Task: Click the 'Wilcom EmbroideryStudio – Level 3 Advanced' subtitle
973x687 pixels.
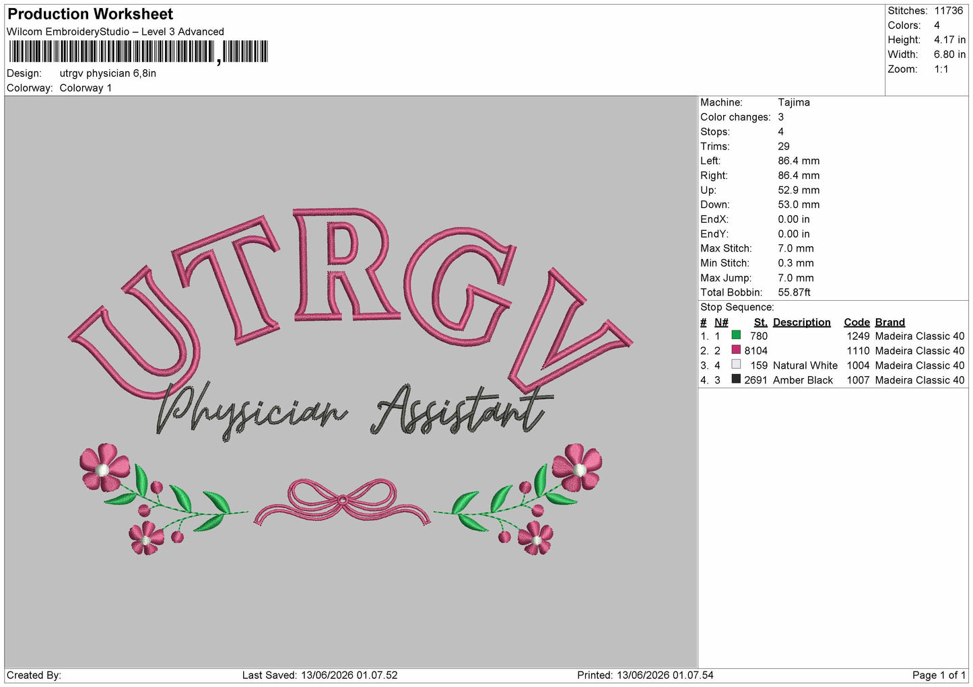Action: pos(115,32)
